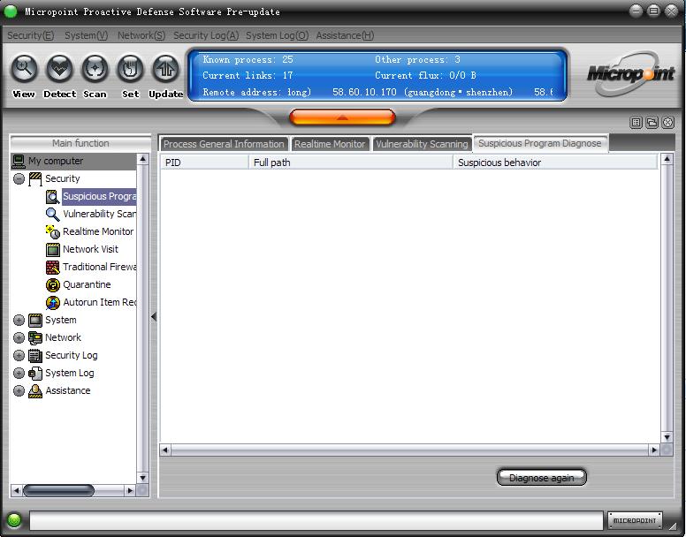Open the Assistance(H) menu
This screenshot has width=686, height=537.
(x=345, y=35)
